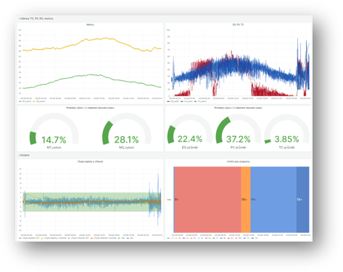Open the EO, PV, TC panel title menu
This screenshot has height=272, width=343.
[238, 25]
